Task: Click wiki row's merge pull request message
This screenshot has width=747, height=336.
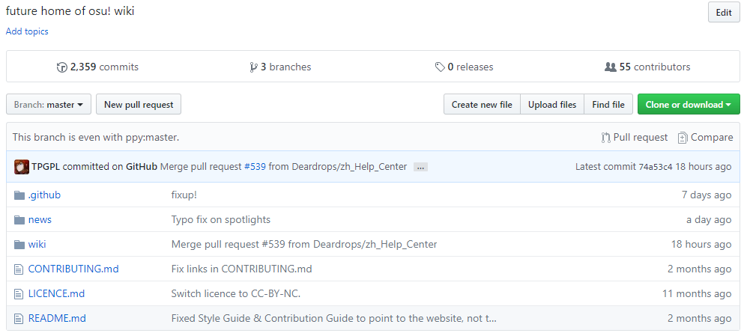Action: coord(304,245)
